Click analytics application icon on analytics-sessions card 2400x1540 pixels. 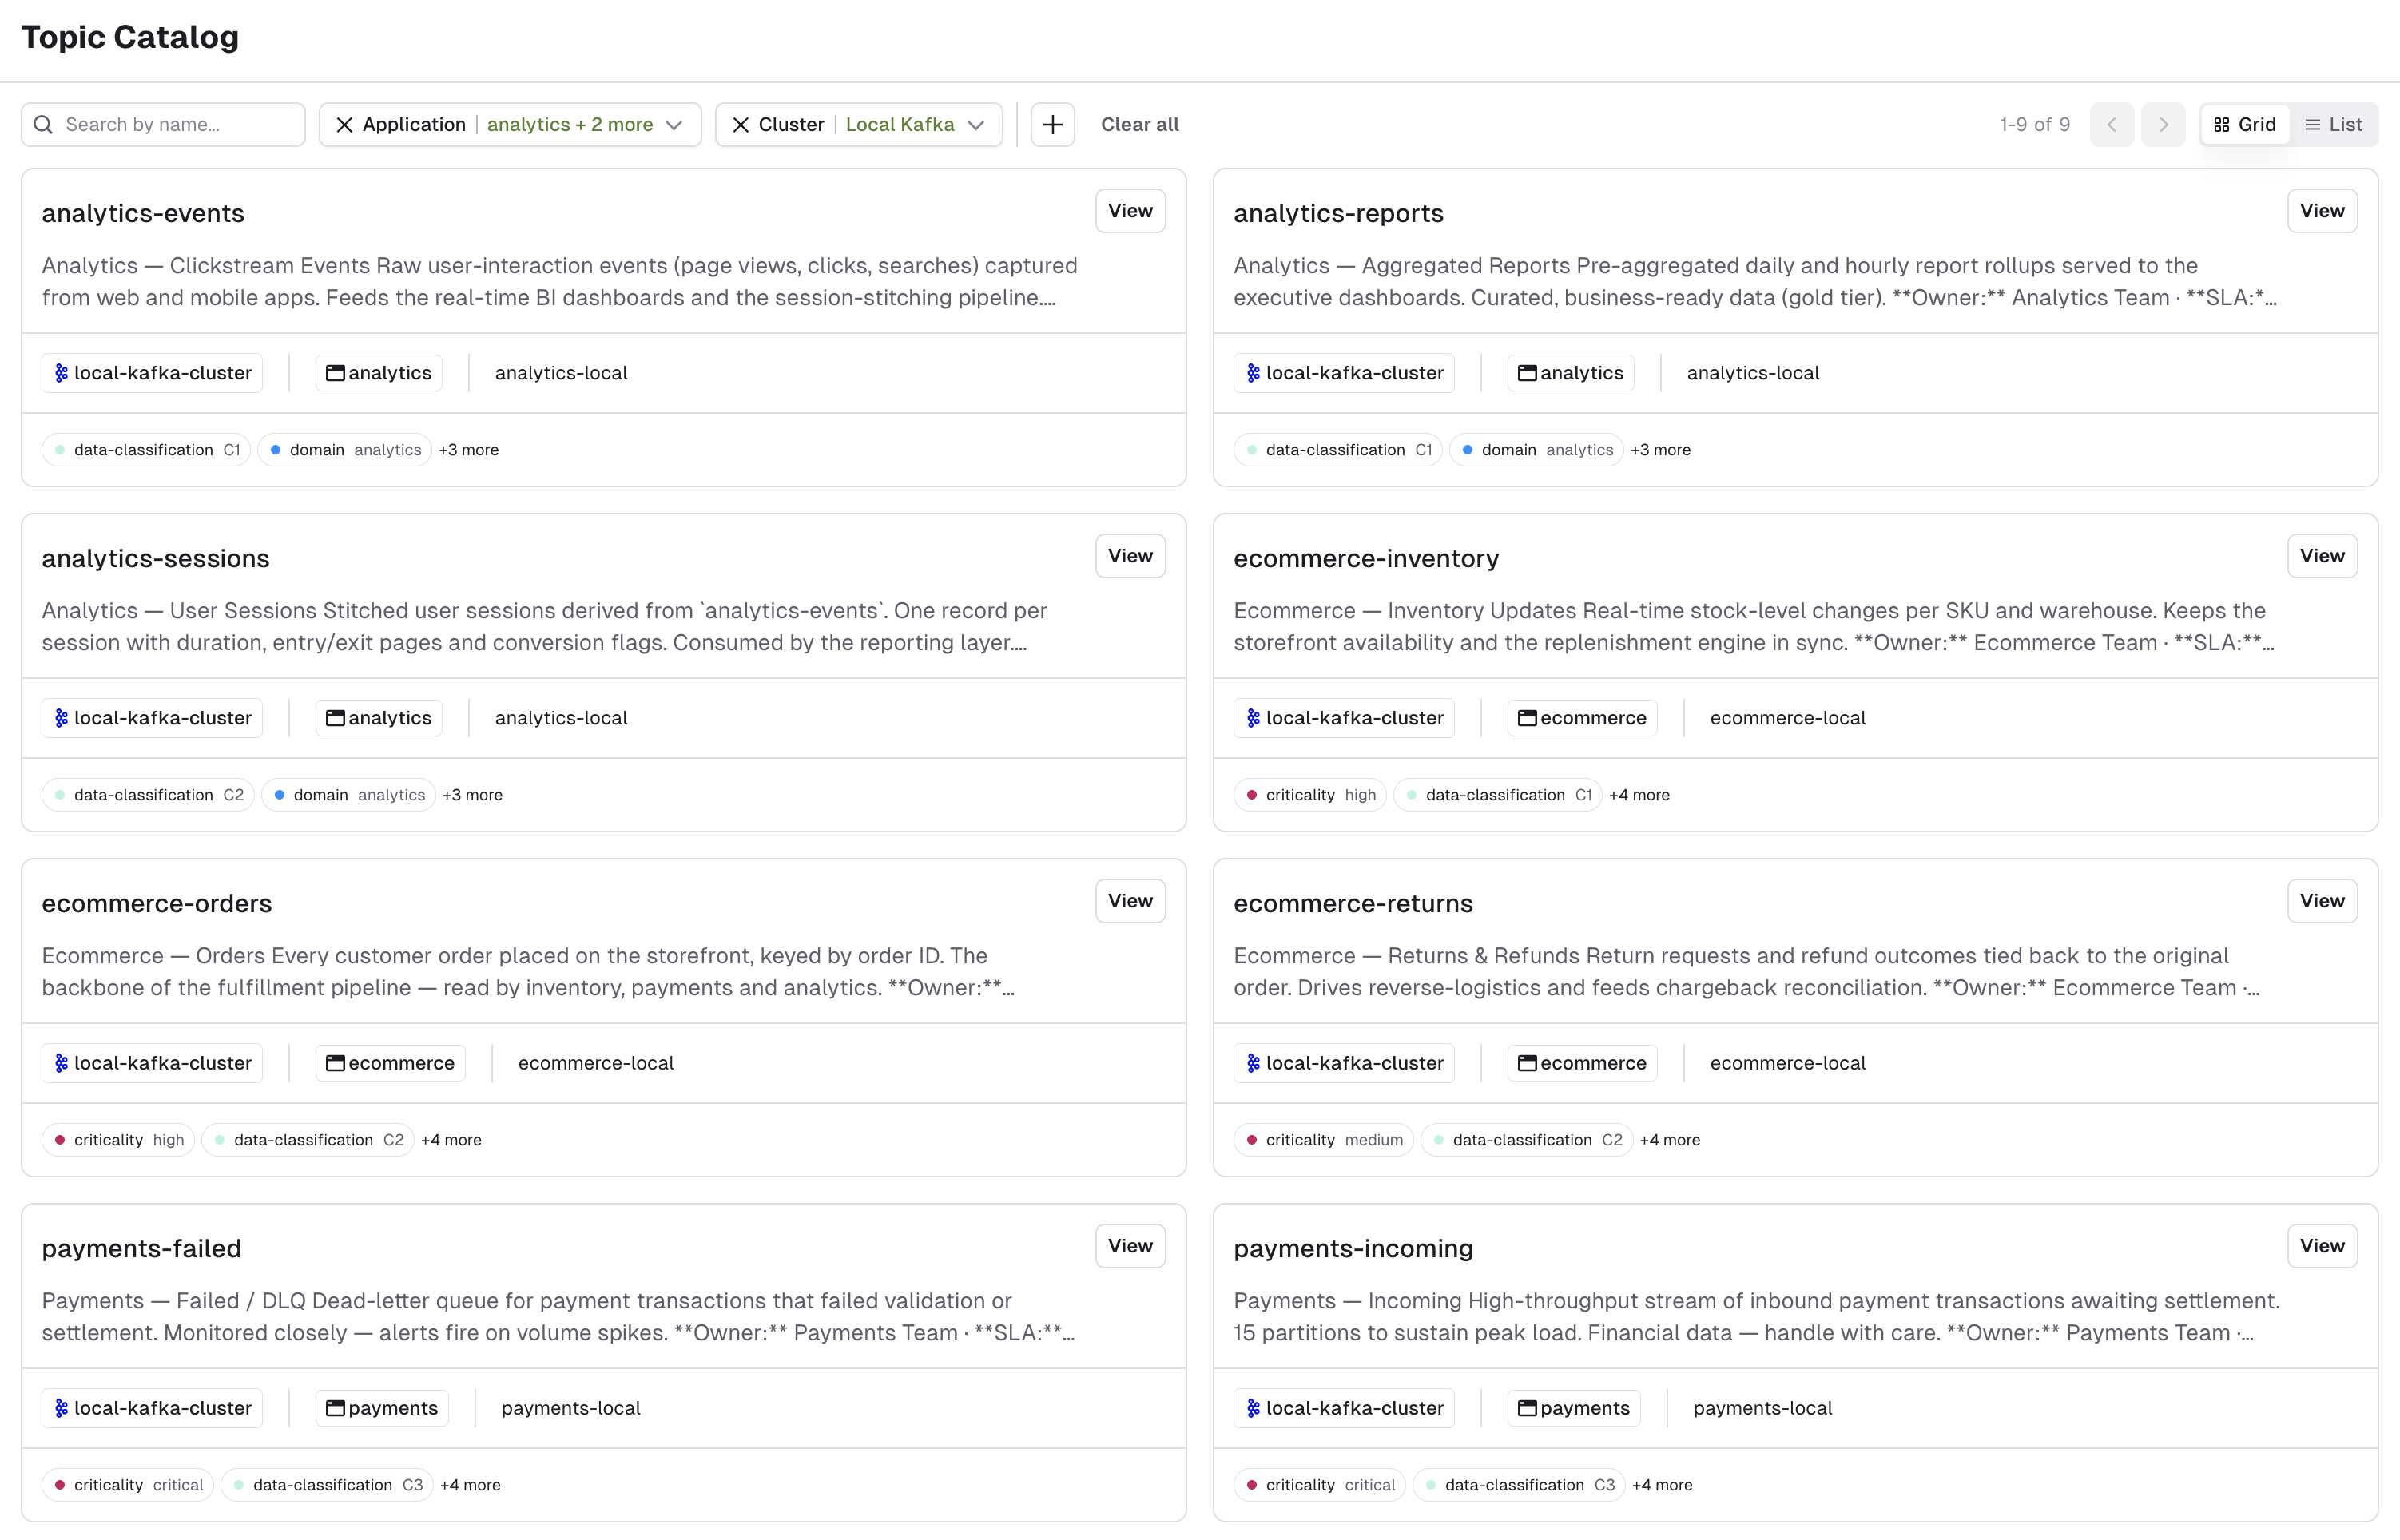(x=335, y=718)
